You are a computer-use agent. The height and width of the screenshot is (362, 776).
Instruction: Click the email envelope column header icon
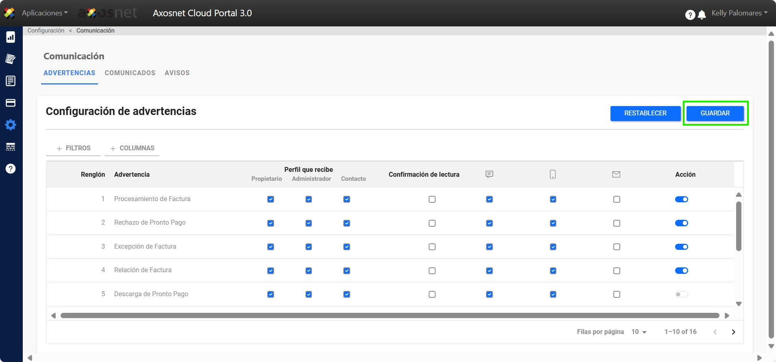616,174
